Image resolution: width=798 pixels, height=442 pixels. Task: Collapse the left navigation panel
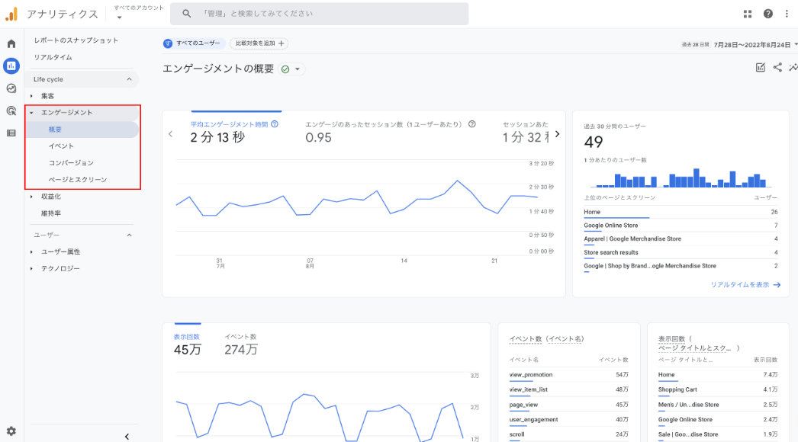tap(127, 437)
